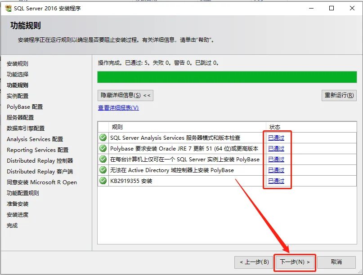This screenshot has height=275, width=363.
Task: Select the KB2919355 安装 rule row text
Action: pos(131,181)
